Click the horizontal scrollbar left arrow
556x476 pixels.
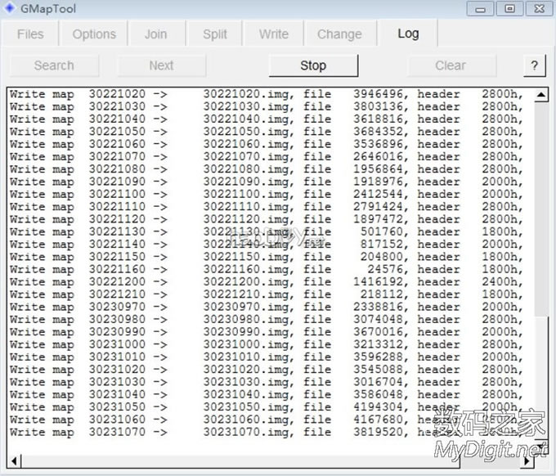click(12, 461)
